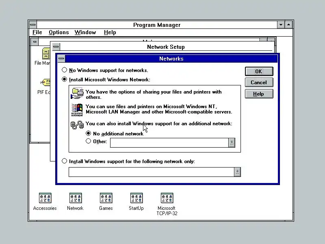Open the Options menu in Program Manager
Image resolution: width=325 pixels, height=244 pixels.
click(58, 33)
